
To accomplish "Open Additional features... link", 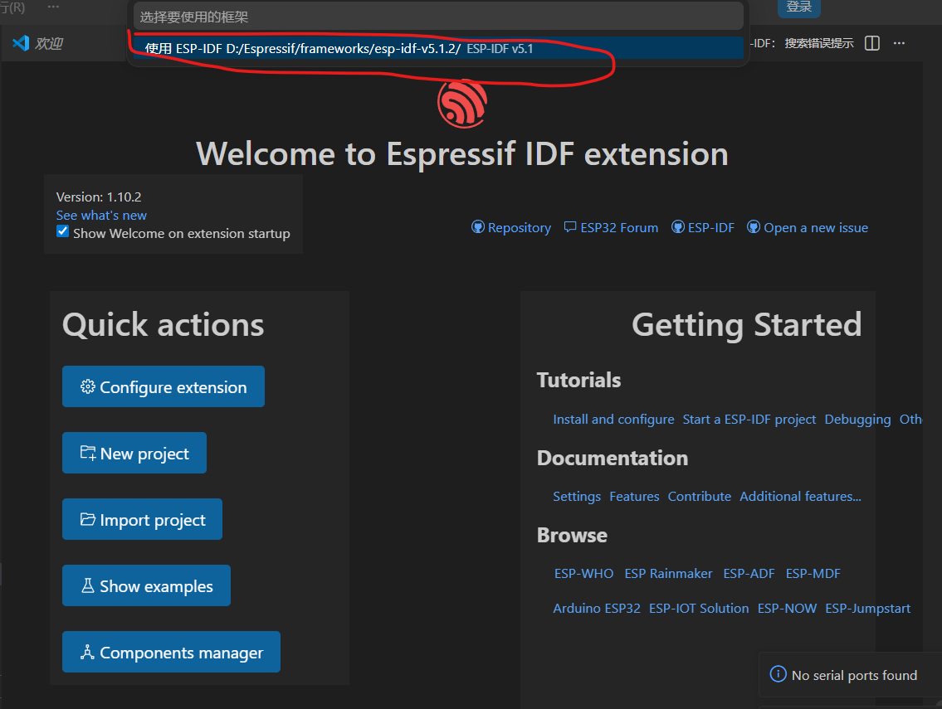I will tap(800, 497).
